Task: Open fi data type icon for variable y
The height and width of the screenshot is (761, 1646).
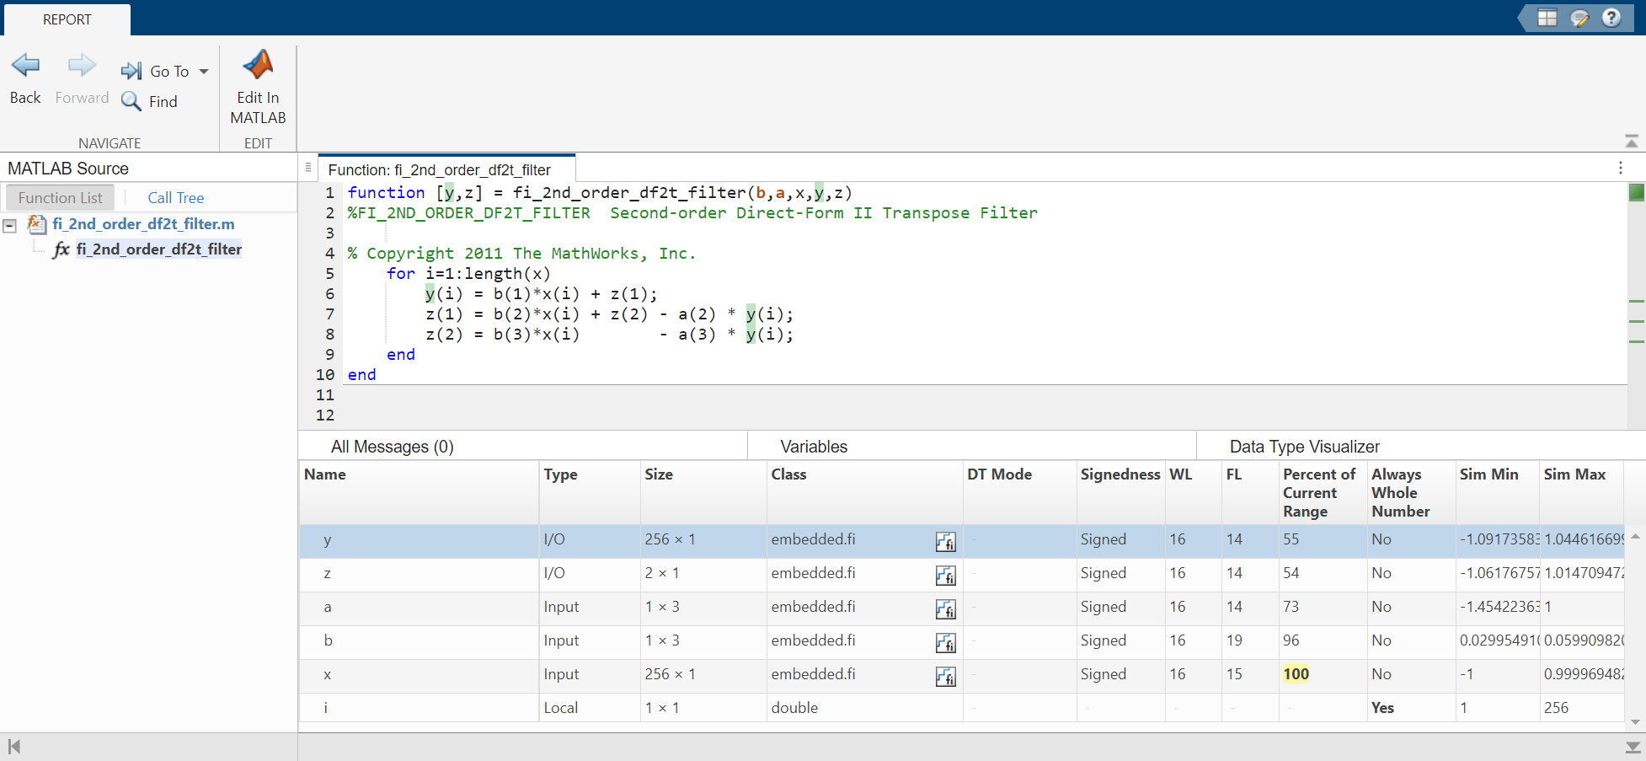Action: pos(945,542)
